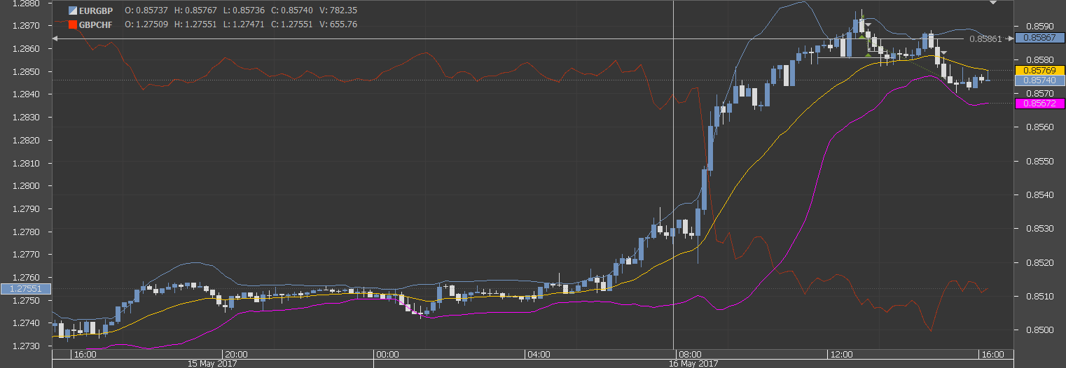This screenshot has width=1066, height=368.
Task: Click the gray down-triangle marker near the 0.8580 level
Action: click(943, 53)
